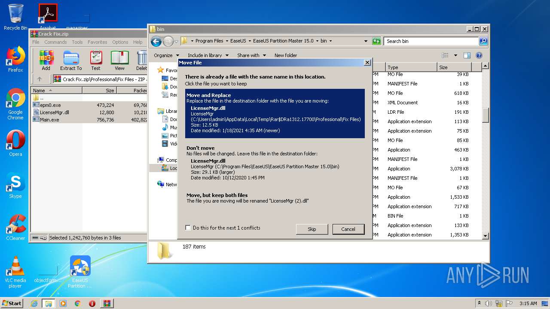Click the Cancel button
This screenshot has width=550, height=309.
348,229
